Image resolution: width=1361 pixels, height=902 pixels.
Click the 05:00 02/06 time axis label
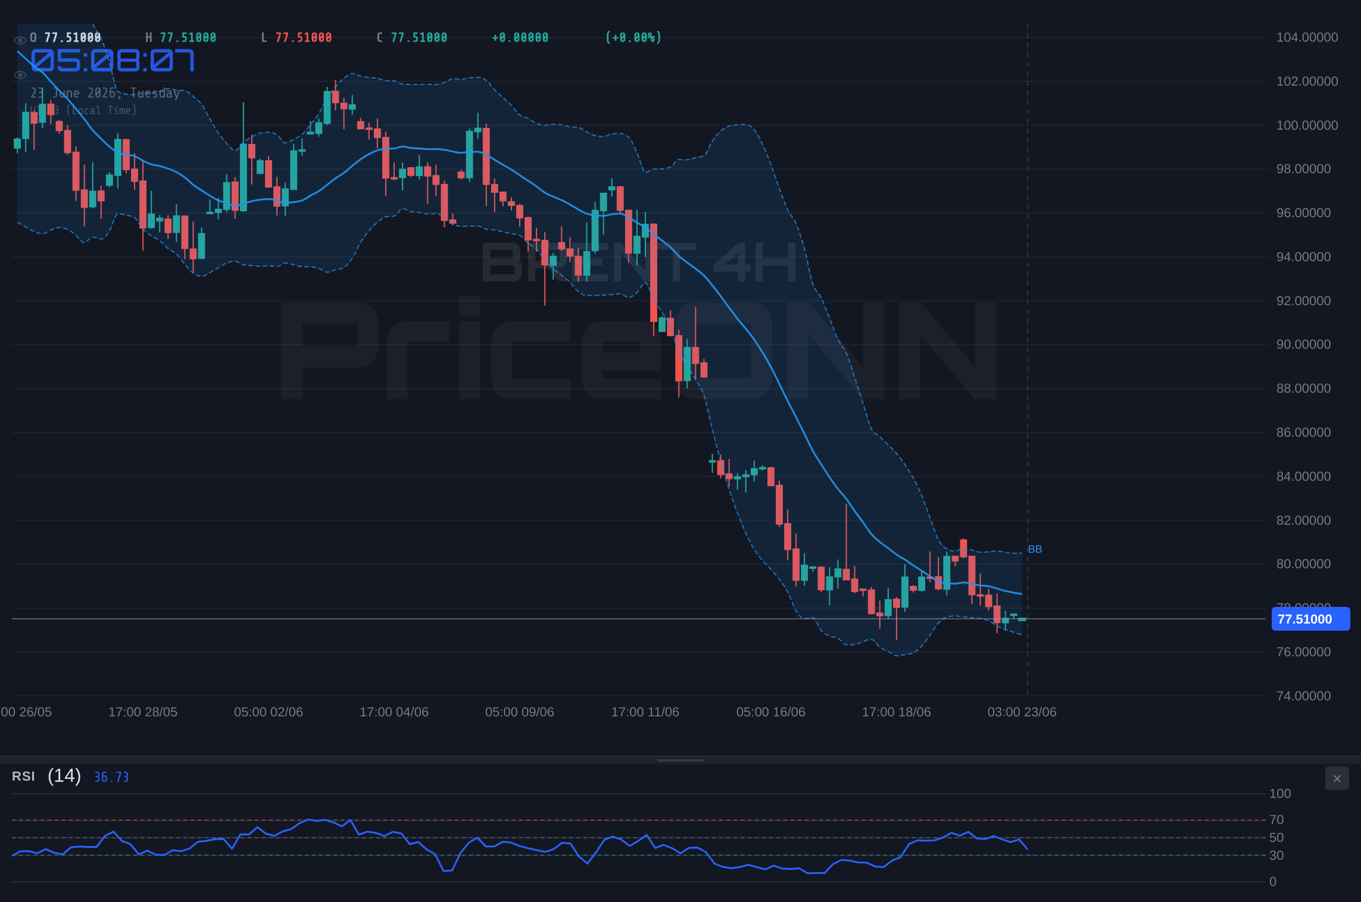tap(269, 712)
